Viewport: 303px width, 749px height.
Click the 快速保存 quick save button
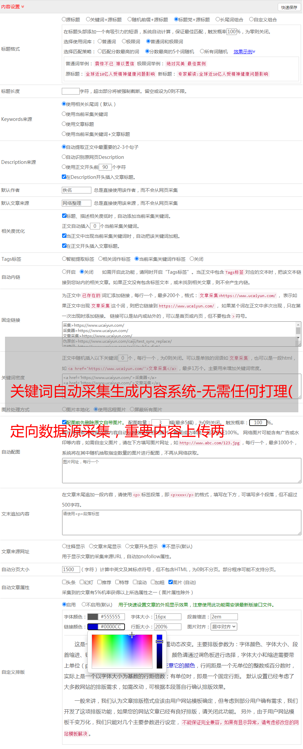289,7
